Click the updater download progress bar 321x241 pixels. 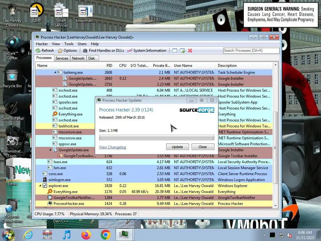click(x=157, y=137)
